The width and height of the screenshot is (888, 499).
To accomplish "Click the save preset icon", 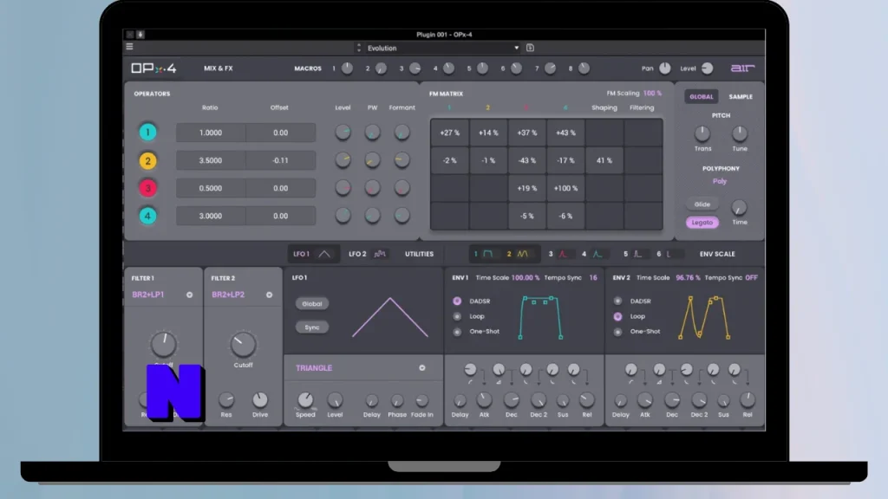I will tap(530, 49).
